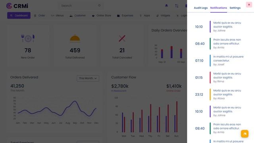Open the Menus nav item

tap(57, 15)
